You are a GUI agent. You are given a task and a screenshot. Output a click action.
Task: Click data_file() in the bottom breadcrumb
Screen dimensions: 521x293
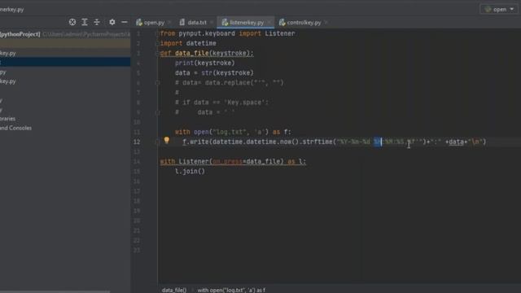click(x=174, y=290)
